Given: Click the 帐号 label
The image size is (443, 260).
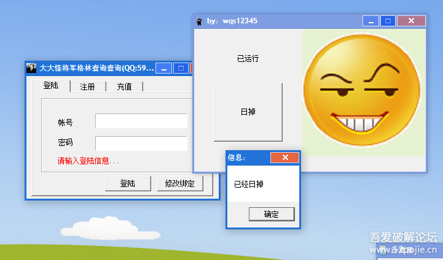Looking at the screenshot, I should coord(65,123).
